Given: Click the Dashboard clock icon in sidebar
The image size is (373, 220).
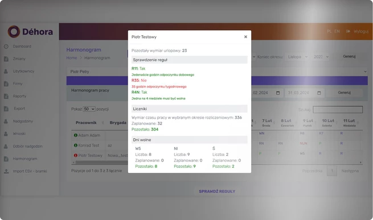Looking at the screenshot, I should [6, 47].
